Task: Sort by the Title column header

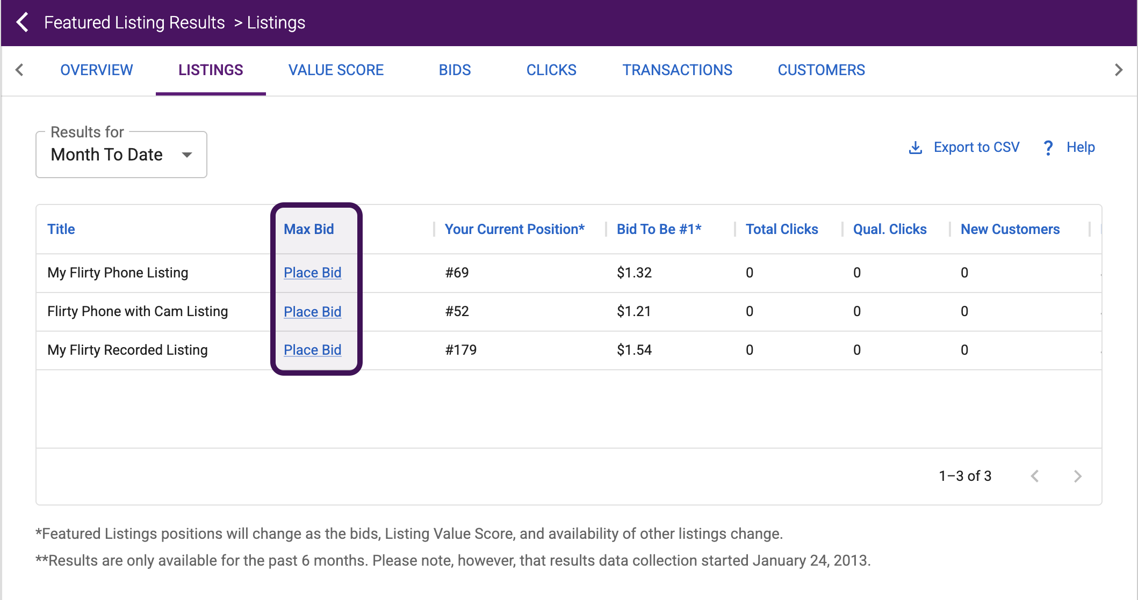Action: tap(61, 229)
